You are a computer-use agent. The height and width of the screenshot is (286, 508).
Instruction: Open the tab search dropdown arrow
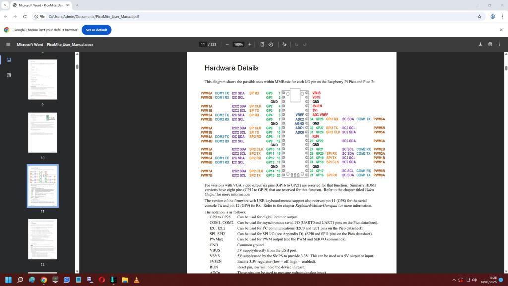pos(7,5)
